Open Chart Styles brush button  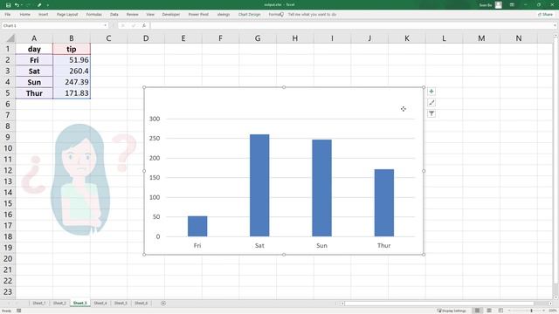pos(431,103)
